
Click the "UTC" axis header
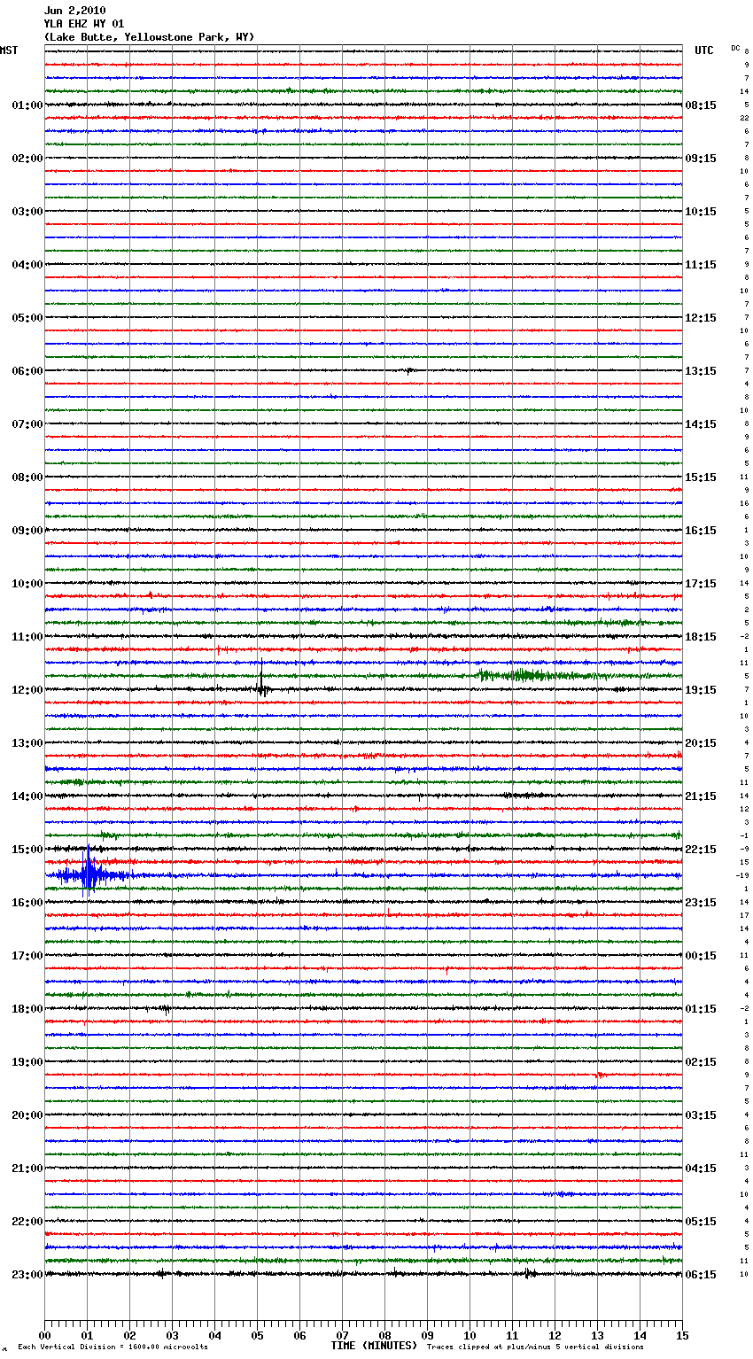point(703,50)
